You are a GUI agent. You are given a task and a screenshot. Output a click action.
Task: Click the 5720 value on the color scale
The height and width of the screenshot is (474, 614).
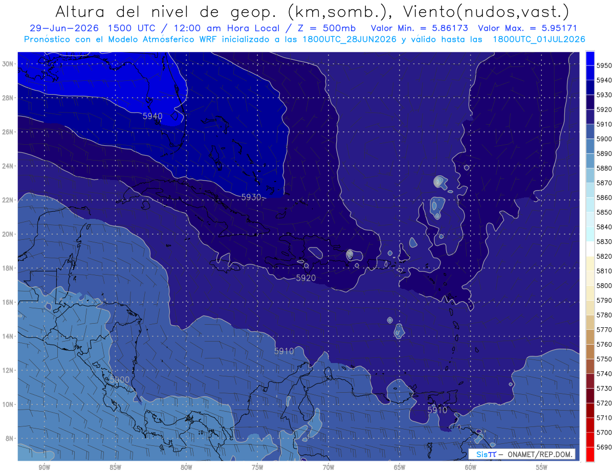[604, 403]
